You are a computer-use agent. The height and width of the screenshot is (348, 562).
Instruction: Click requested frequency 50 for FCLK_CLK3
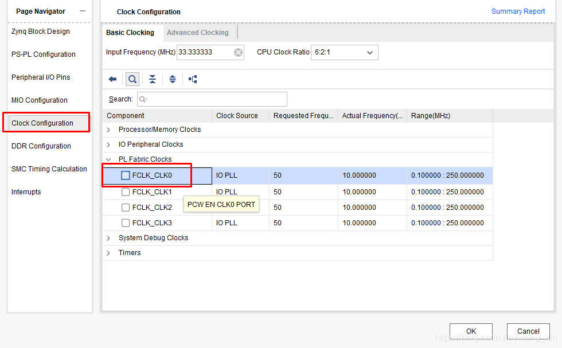click(278, 223)
